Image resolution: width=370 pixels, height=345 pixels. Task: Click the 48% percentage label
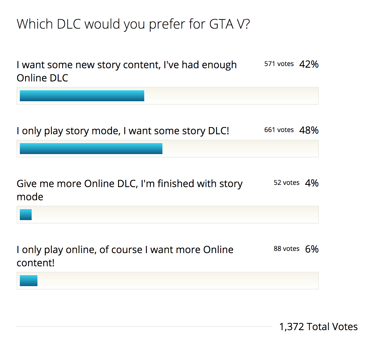[309, 130]
